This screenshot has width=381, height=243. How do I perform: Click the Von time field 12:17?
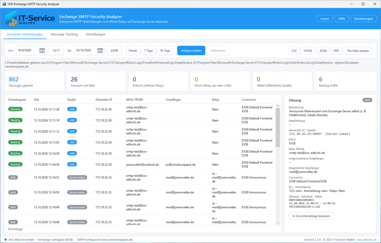(56, 51)
